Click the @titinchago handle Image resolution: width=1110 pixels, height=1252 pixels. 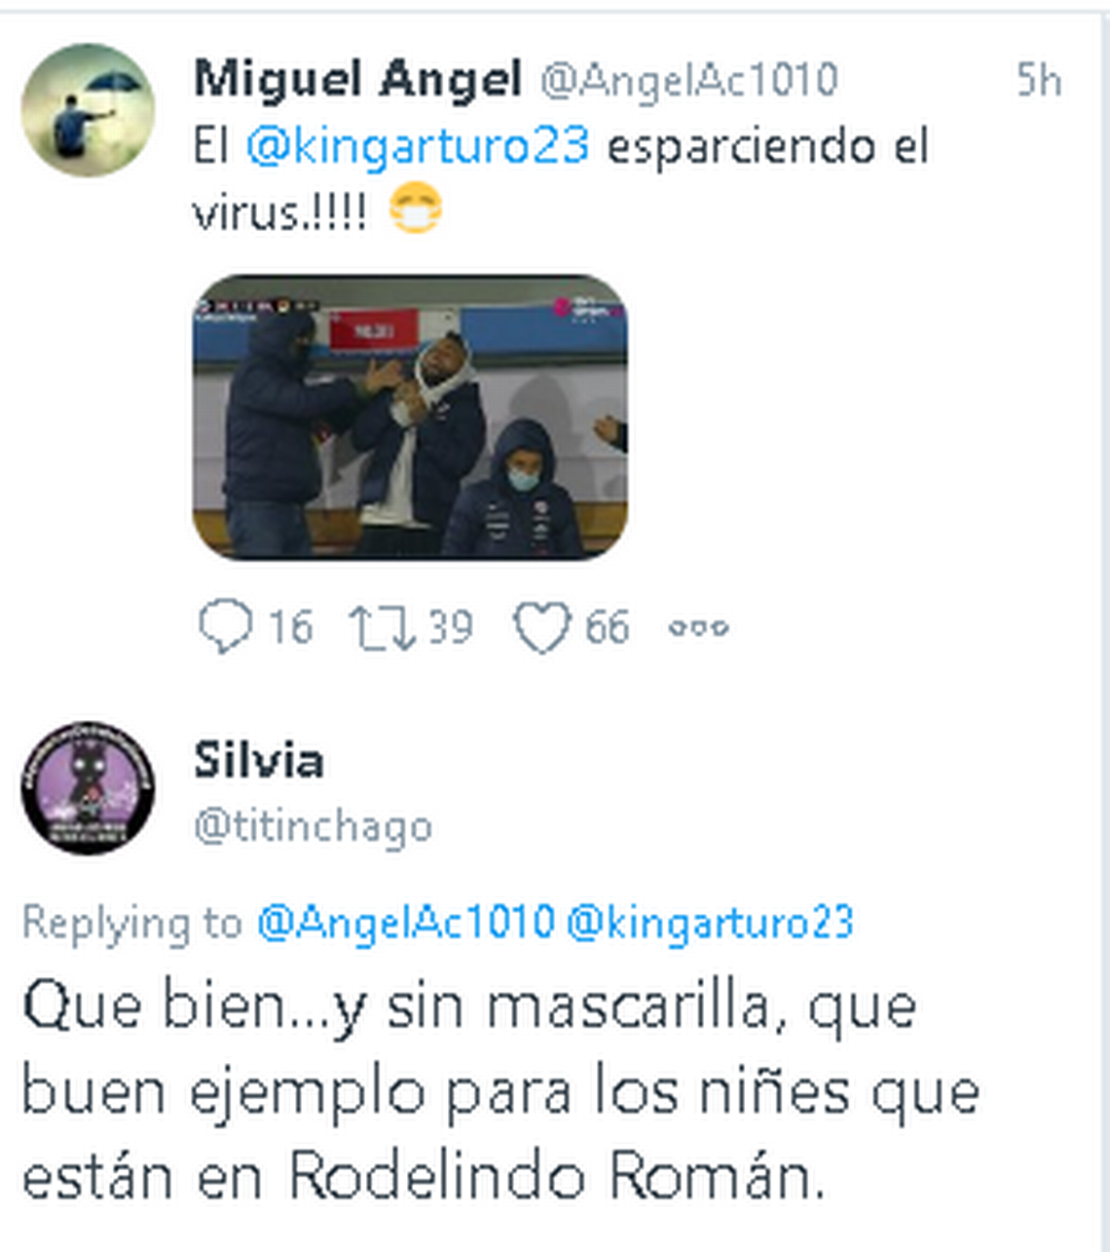[313, 826]
